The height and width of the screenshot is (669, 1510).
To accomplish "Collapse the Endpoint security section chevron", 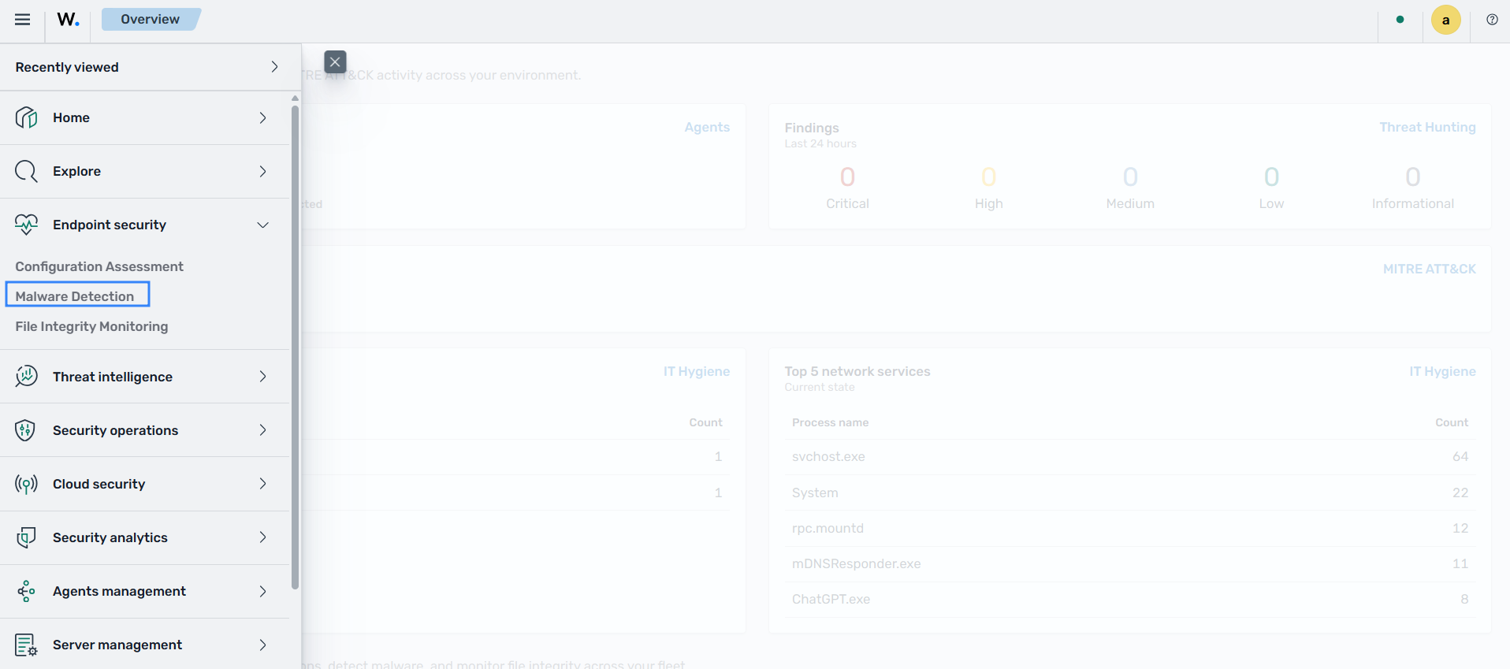I will pyautogui.click(x=262, y=225).
